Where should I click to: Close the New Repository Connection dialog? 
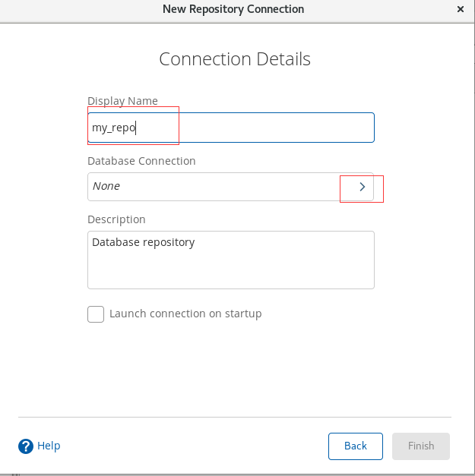[x=461, y=9]
